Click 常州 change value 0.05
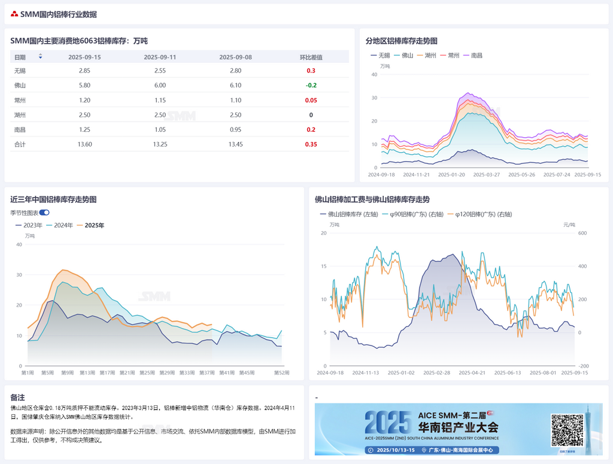The height and width of the screenshot is (464, 613). tap(311, 100)
